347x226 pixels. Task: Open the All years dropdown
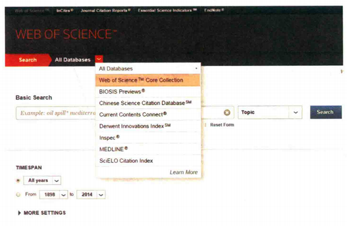click(x=42, y=181)
